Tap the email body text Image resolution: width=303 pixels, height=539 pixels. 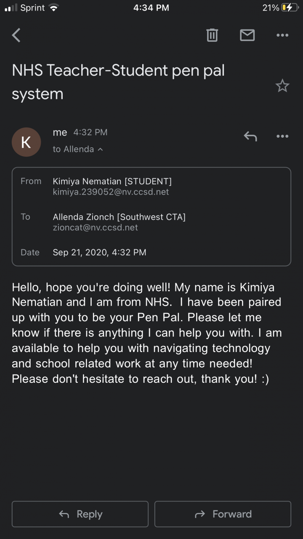[x=146, y=333]
